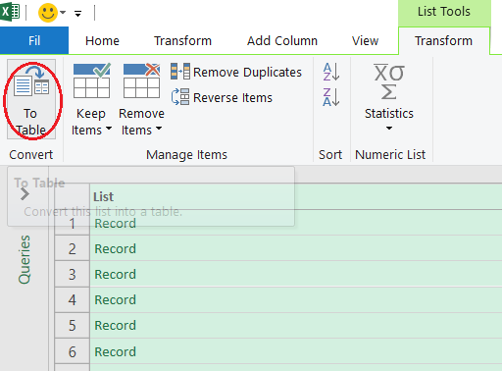The height and width of the screenshot is (371, 502).
Task: Open the main Transform ribbon tab
Action: 182,41
